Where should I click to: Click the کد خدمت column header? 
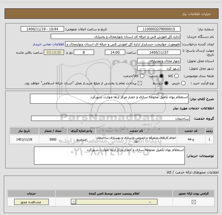coord(191,131)
